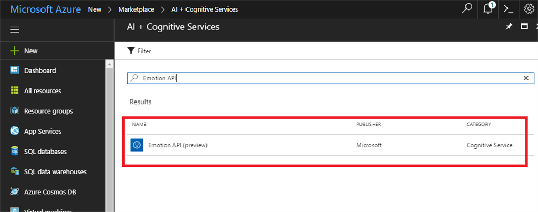
Task: Toggle the hamburger sidebar menu
Action: 15,30
